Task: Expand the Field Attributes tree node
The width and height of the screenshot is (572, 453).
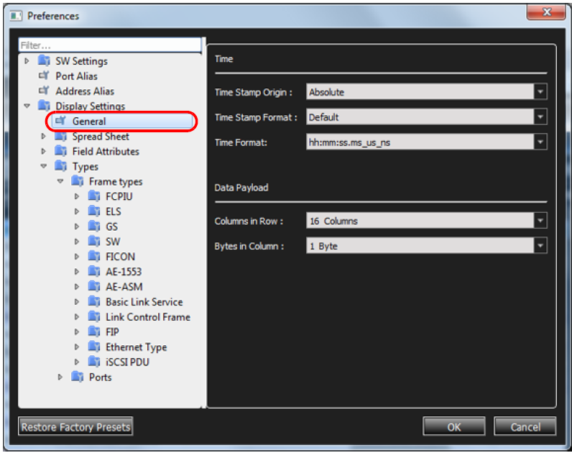Action: coord(43,151)
